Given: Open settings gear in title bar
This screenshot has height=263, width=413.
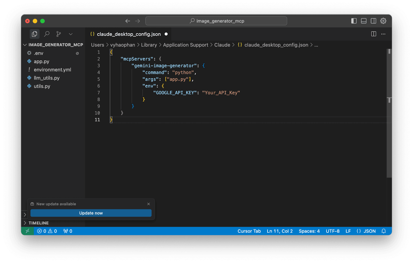Looking at the screenshot, I should pyautogui.click(x=383, y=21).
